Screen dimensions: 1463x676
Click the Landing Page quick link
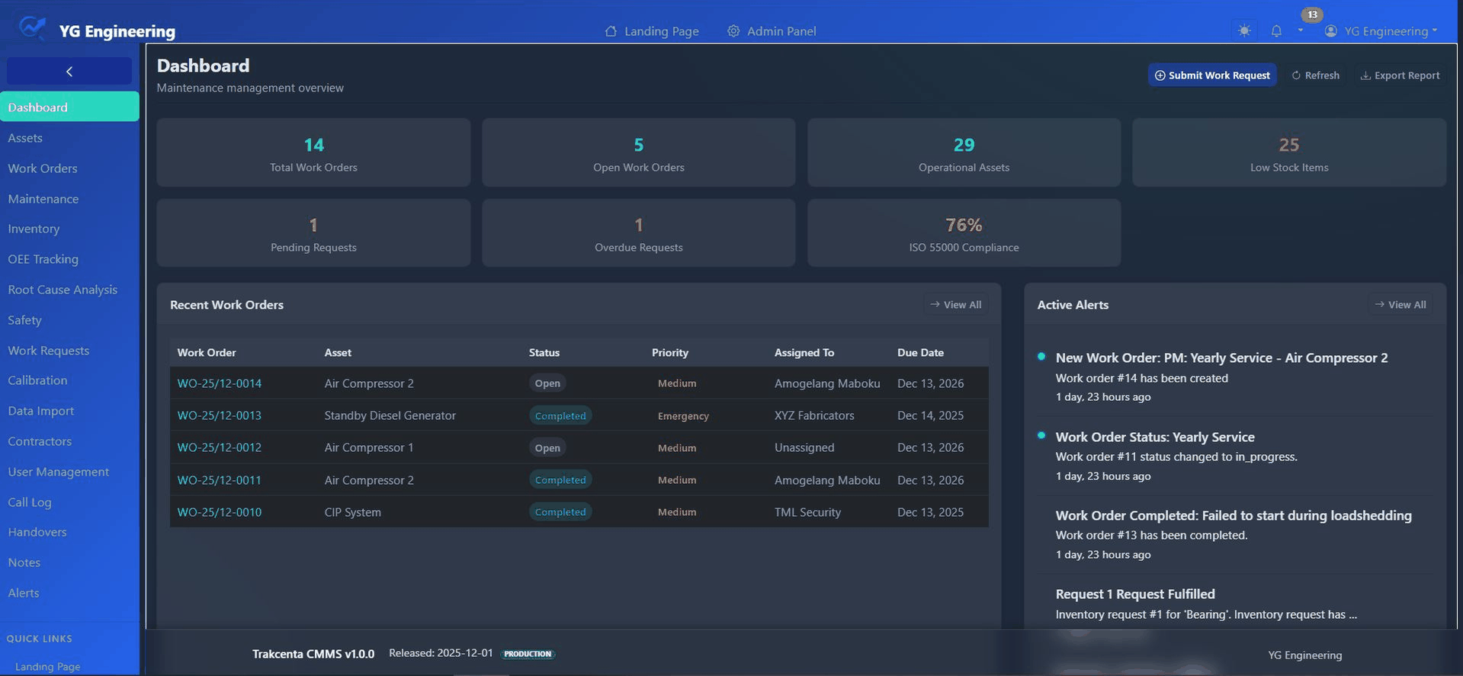[x=47, y=666]
